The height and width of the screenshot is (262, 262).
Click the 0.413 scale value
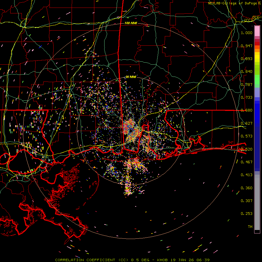[x=247, y=175]
